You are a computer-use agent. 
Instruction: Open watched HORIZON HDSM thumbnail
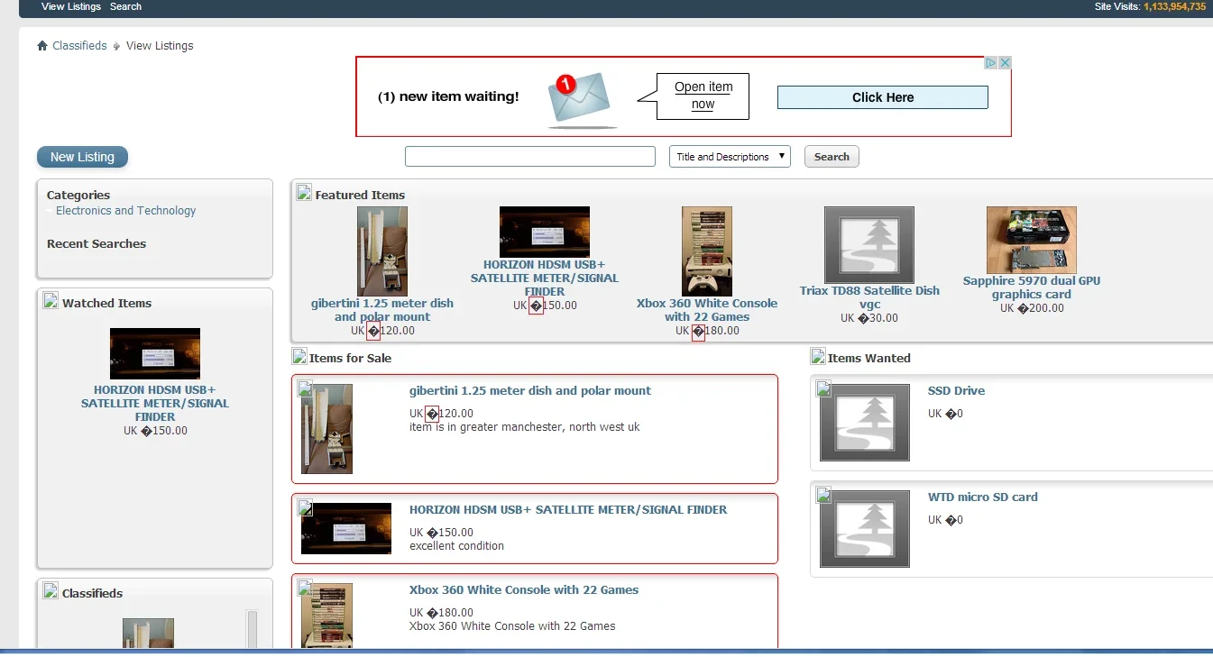pyautogui.click(x=155, y=353)
